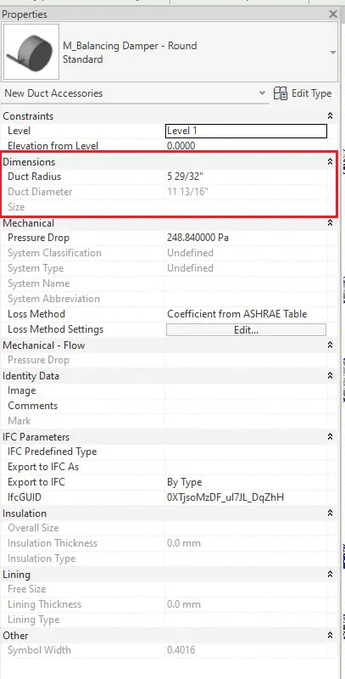Collapse the IFC Parameters section
This screenshot has width=345, height=679.
(x=330, y=436)
